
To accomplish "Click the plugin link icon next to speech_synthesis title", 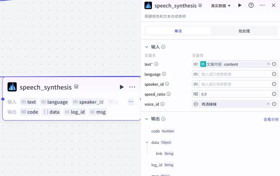I will [x=200, y=5].
